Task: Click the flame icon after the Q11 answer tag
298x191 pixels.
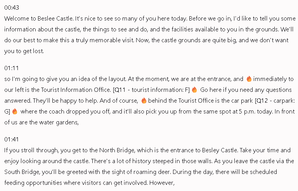Action: coord(194,90)
